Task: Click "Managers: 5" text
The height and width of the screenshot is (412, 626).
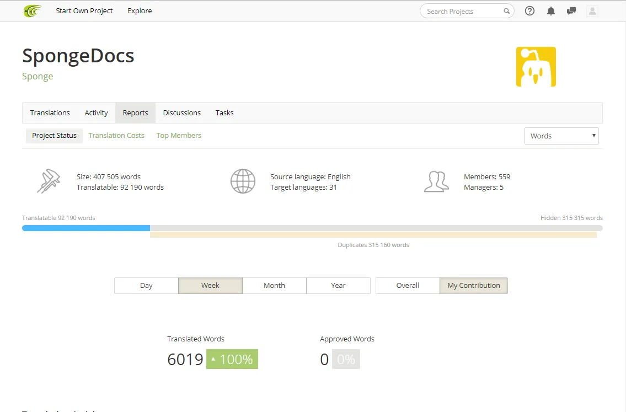Action: [484, 187]
